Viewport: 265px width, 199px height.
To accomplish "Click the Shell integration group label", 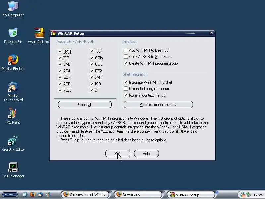I will point(135,74).
